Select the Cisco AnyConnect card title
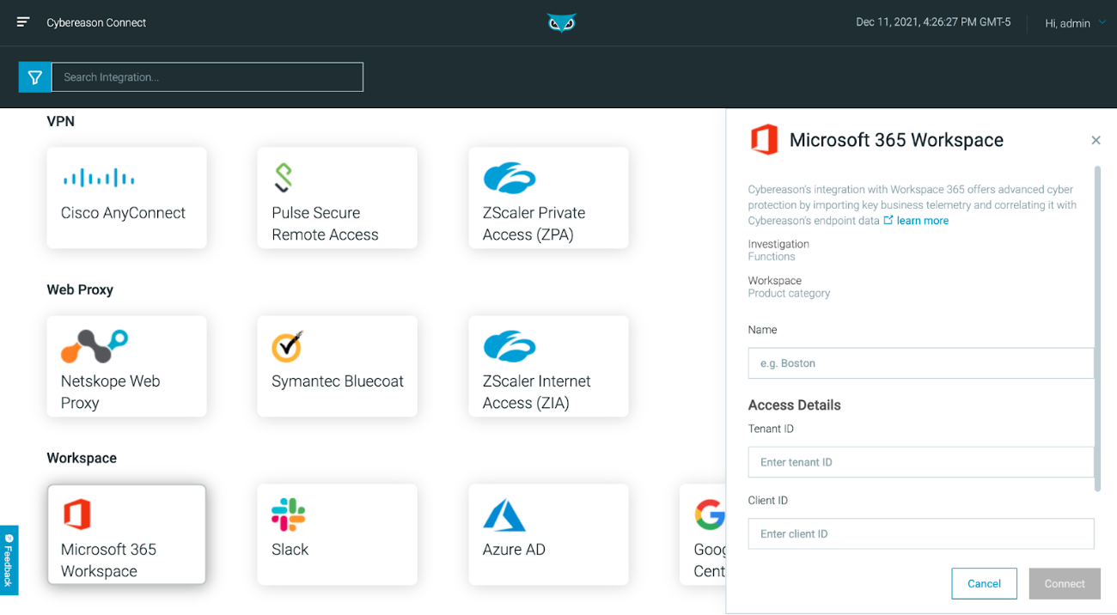This screenshot has height=615, width=1117. pyautogui.click(x=123, y=213)
